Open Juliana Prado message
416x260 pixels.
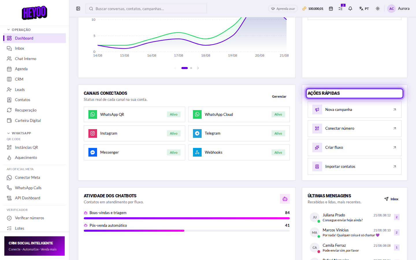pyautogui.click(x=354, y=217)
